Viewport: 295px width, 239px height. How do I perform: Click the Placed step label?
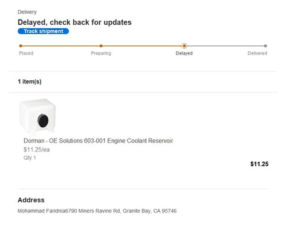coord(26,53)
